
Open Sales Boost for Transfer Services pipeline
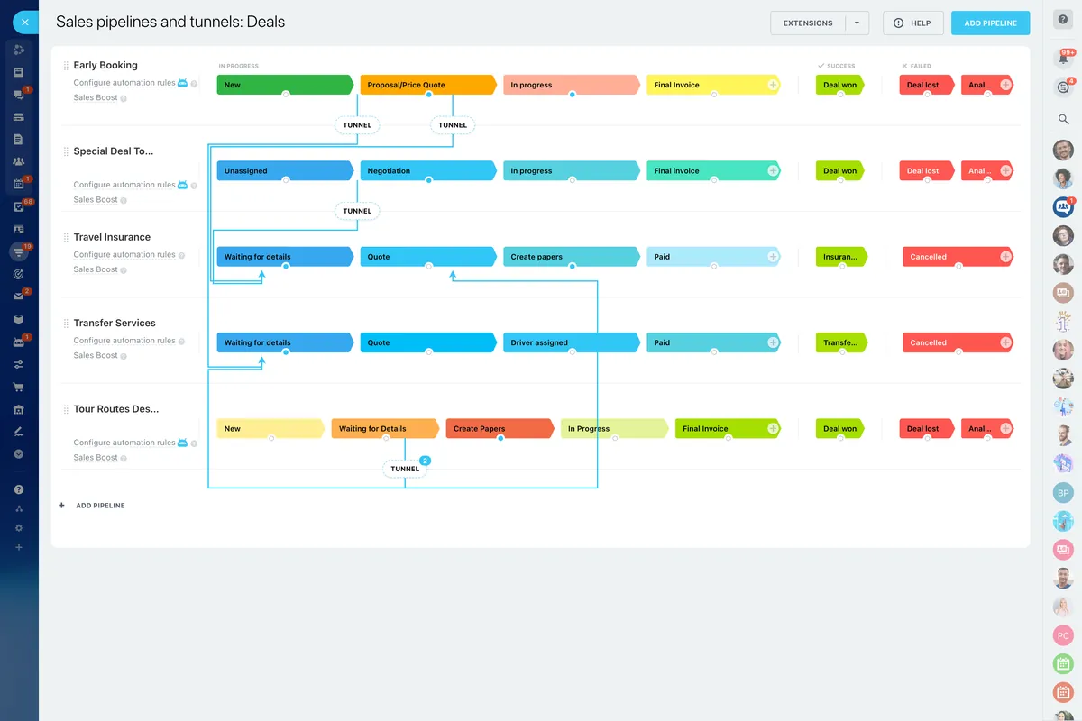96,355
